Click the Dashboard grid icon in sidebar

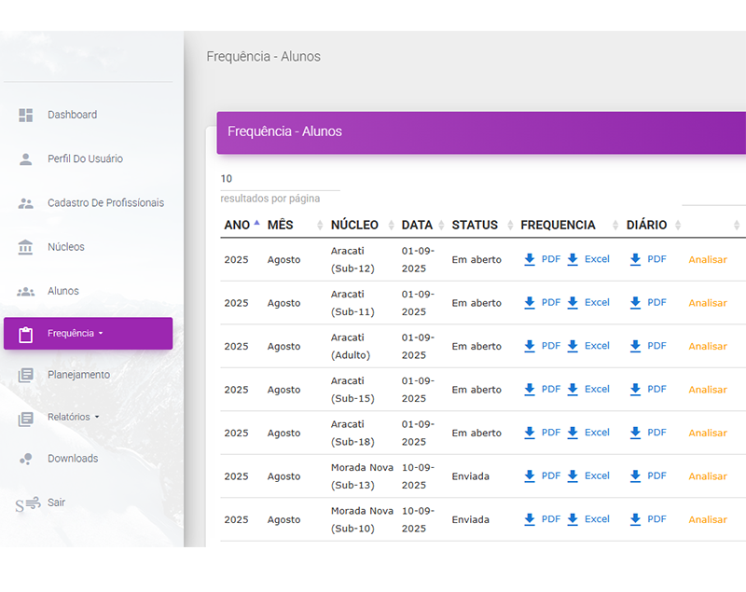tap(26, 115)
